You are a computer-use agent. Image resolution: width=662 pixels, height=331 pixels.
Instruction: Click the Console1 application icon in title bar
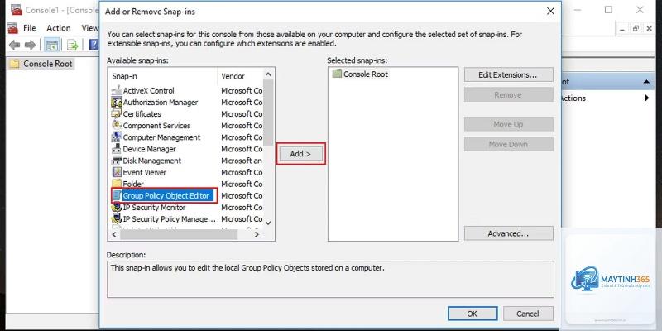(x=16, y=10)
